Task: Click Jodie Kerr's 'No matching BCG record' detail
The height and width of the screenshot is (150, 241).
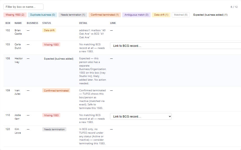Action: tap(92, 119)
